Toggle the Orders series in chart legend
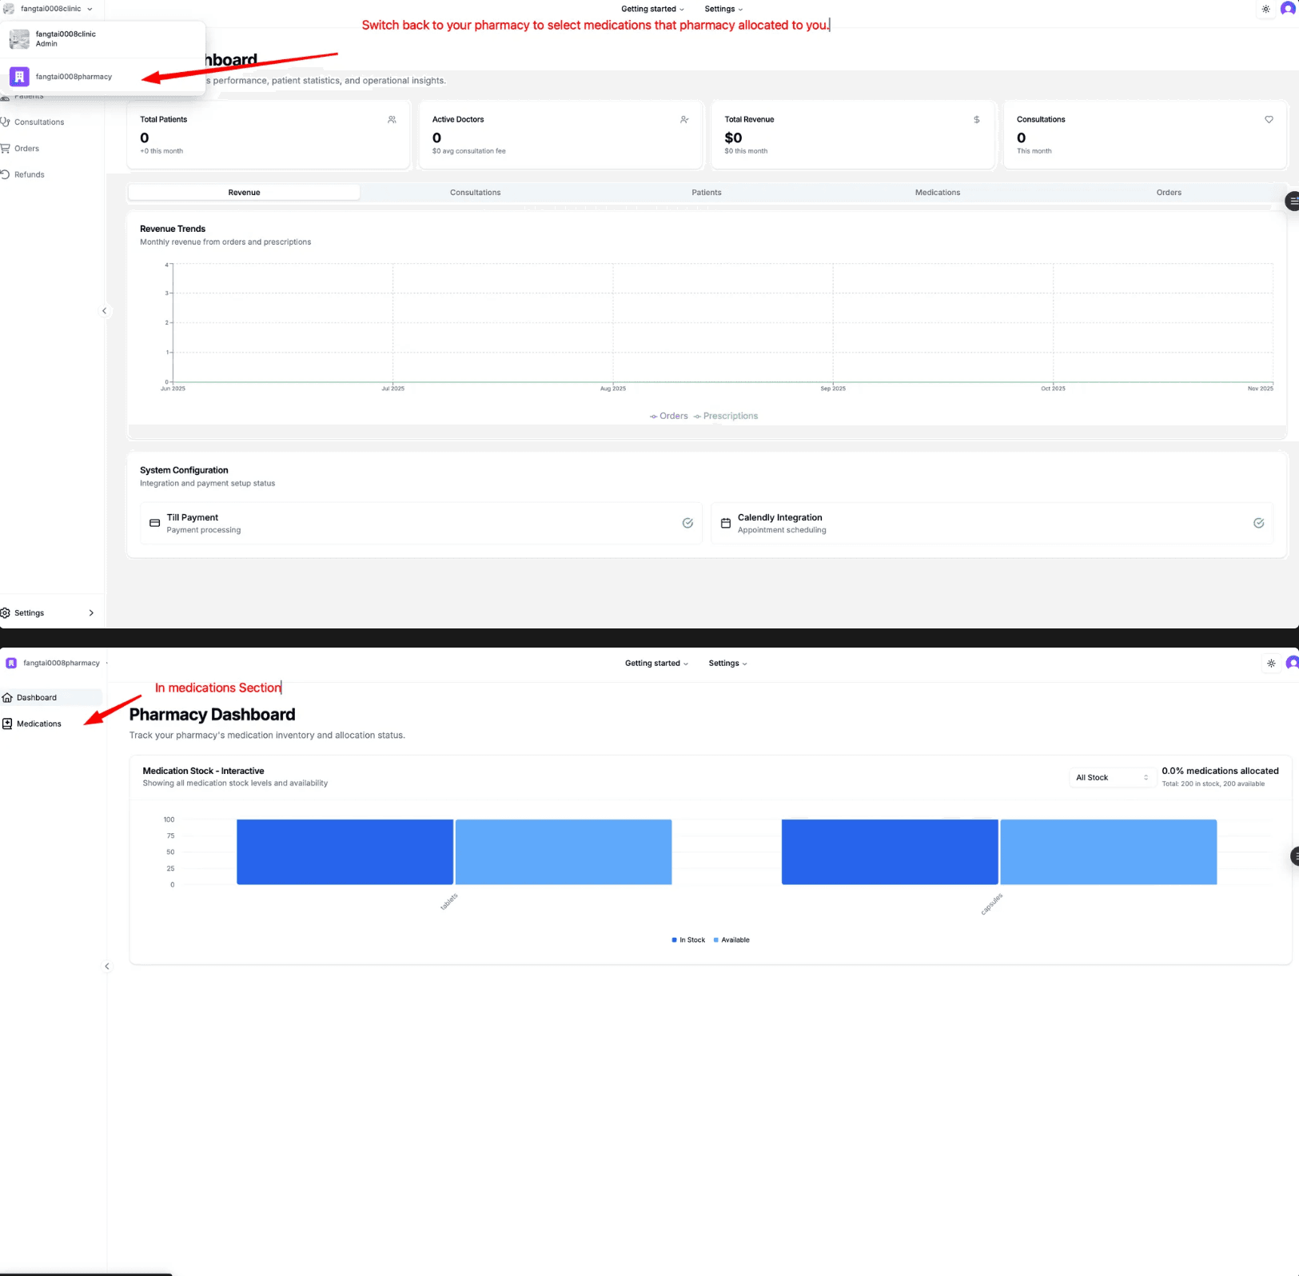The image size is (1299, 1276). tap(669, 417)
